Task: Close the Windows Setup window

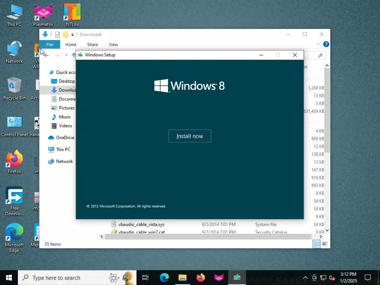Action: coord(295,55)
